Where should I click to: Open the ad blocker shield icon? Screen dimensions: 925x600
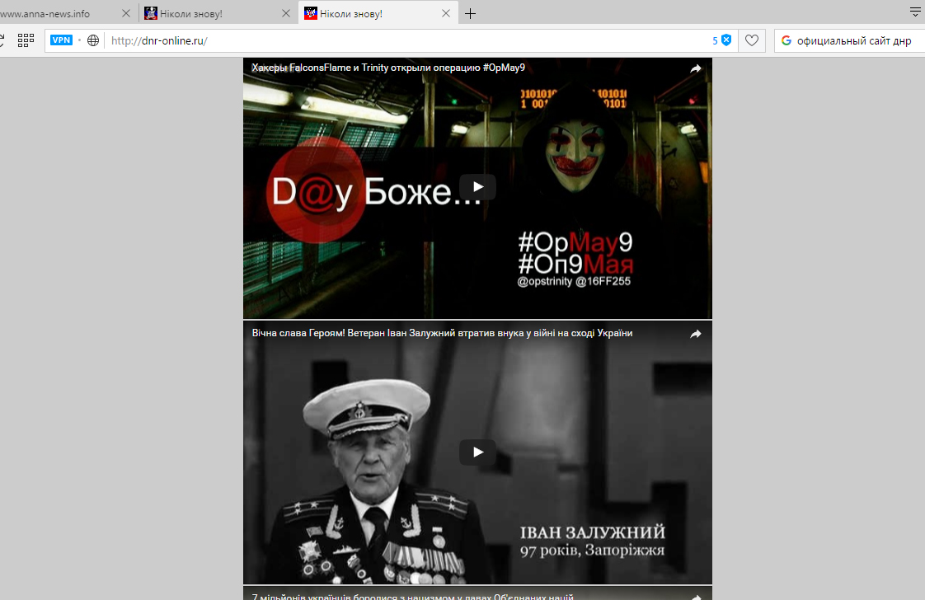click(x=726, y=40)
